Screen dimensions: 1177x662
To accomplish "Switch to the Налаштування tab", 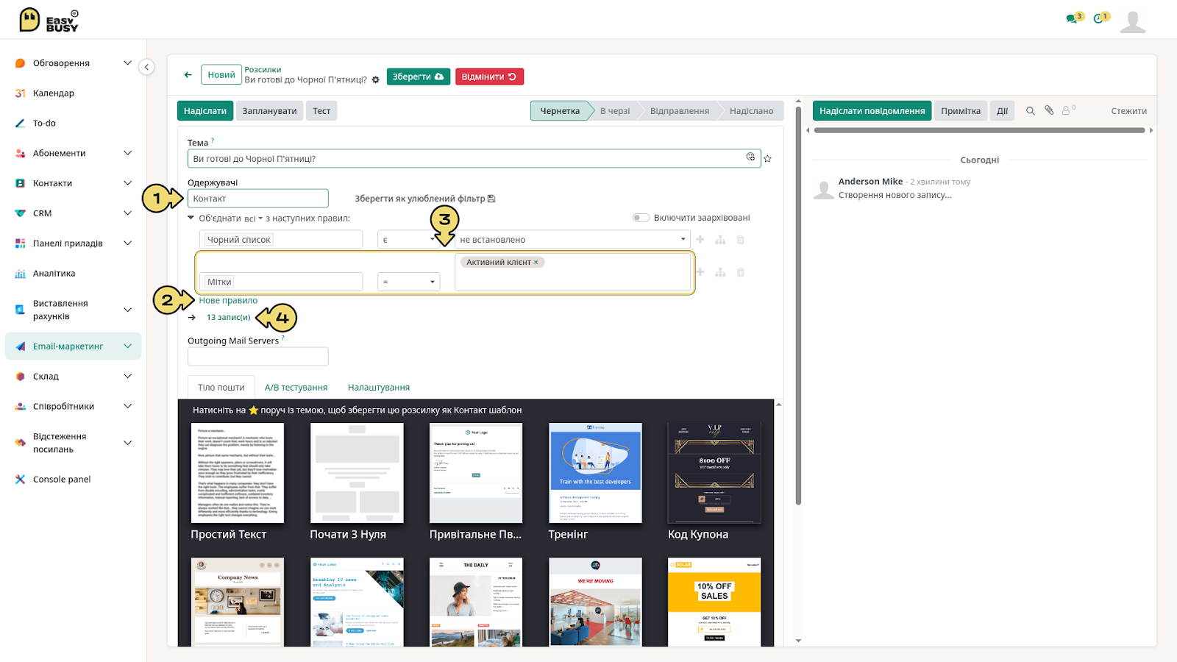I will (x=379, y=388).
